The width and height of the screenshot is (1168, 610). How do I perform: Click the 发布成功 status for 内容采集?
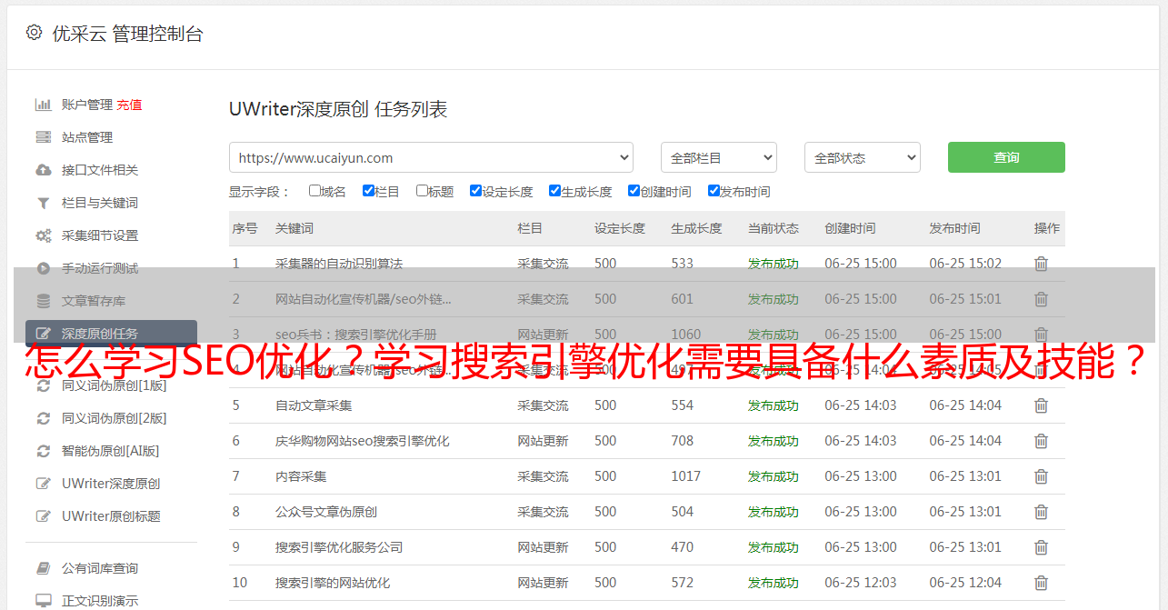pos(774,476)
